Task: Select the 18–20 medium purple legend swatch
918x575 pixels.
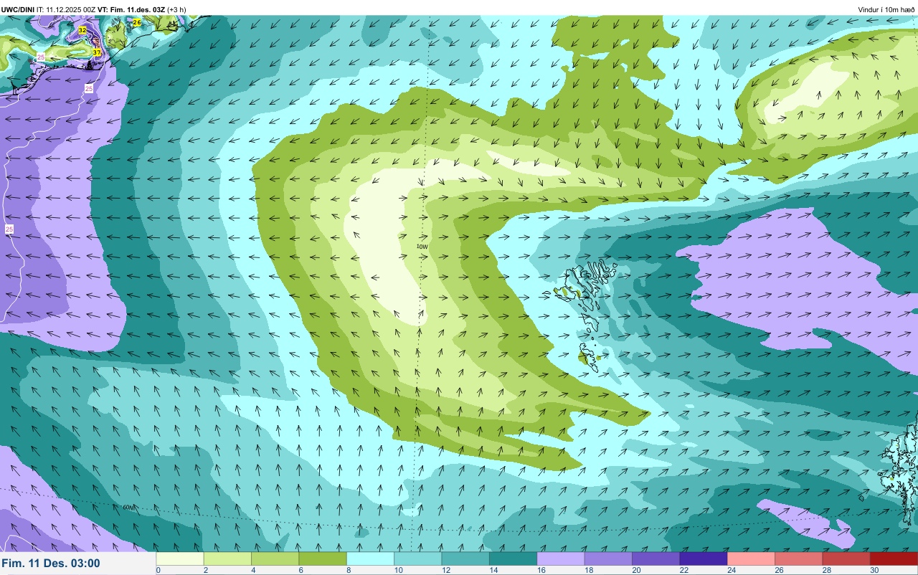Action: [608, 559]
